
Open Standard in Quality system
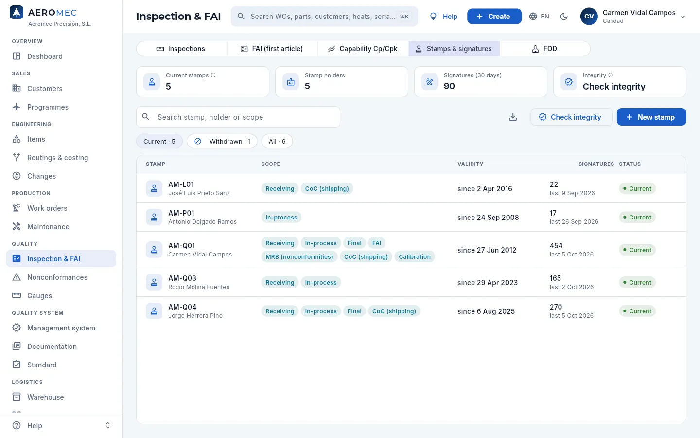click(x=61, y=365)
